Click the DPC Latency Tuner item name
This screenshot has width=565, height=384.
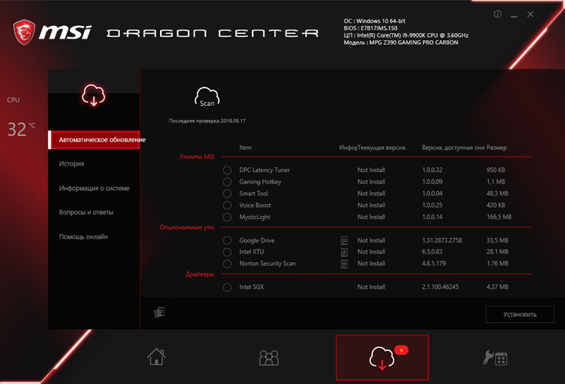pyautogui.click(x=264, y=170)
